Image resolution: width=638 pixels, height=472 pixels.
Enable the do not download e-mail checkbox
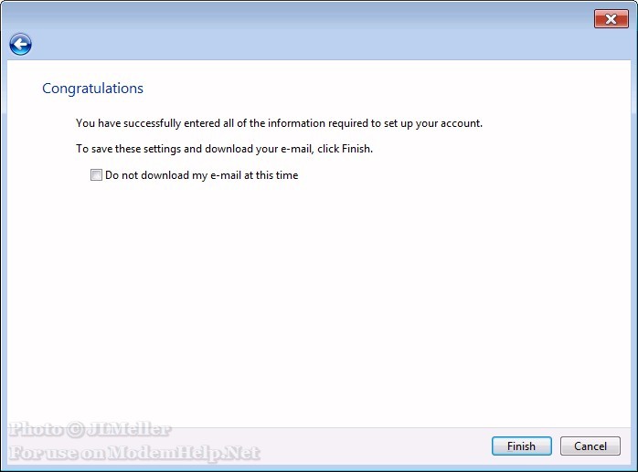96,175
